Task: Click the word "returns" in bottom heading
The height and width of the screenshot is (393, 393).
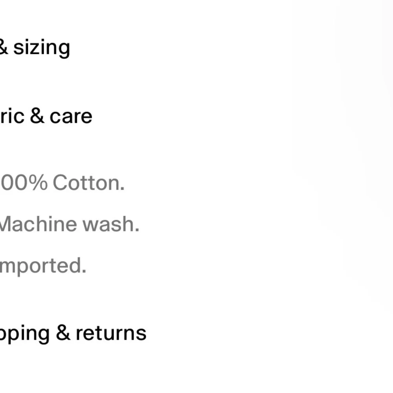Action: [111, 333]
